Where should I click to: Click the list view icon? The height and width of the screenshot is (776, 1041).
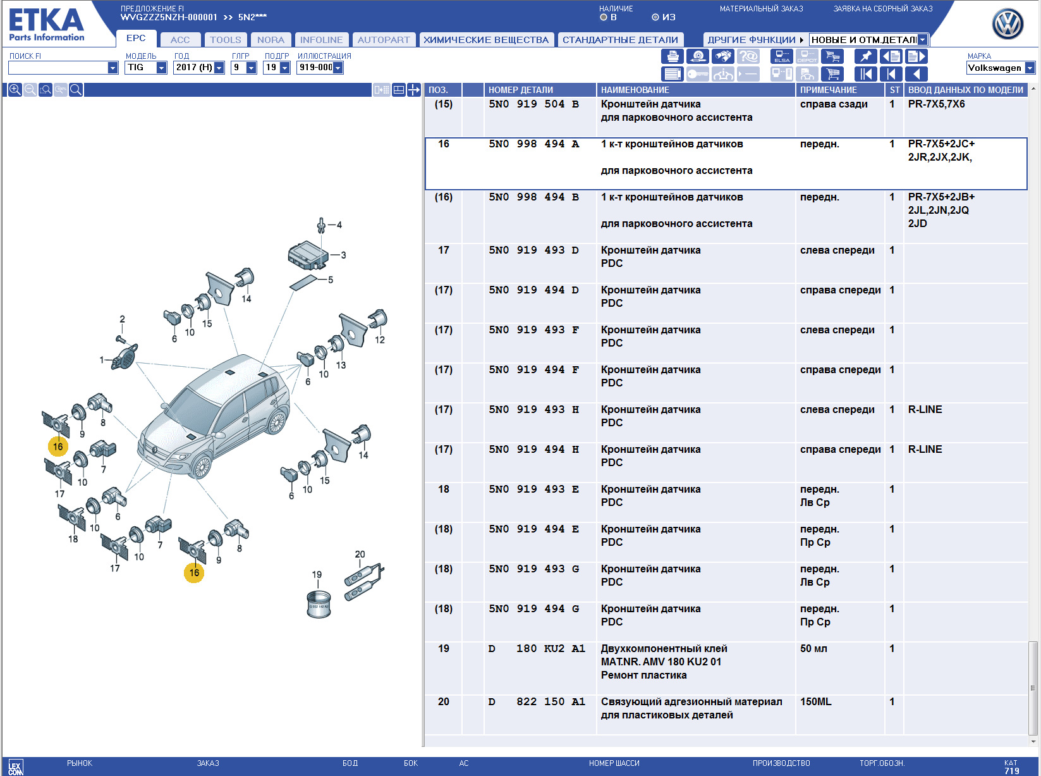pyautogui.click(x=673, y=74)
